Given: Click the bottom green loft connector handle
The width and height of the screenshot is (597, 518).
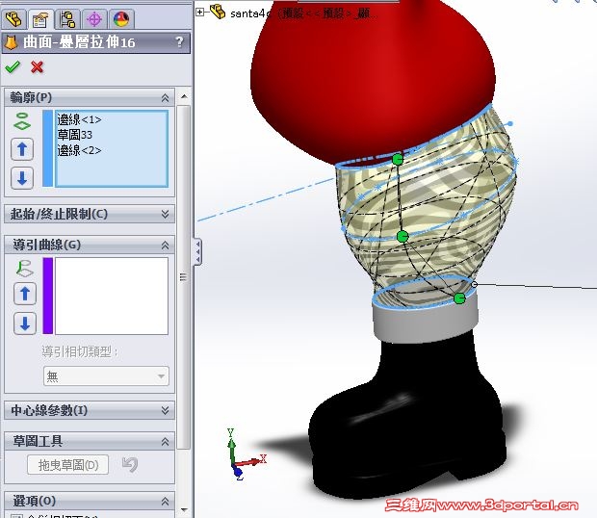Looking at the screenshot, I should pos(459,298).
